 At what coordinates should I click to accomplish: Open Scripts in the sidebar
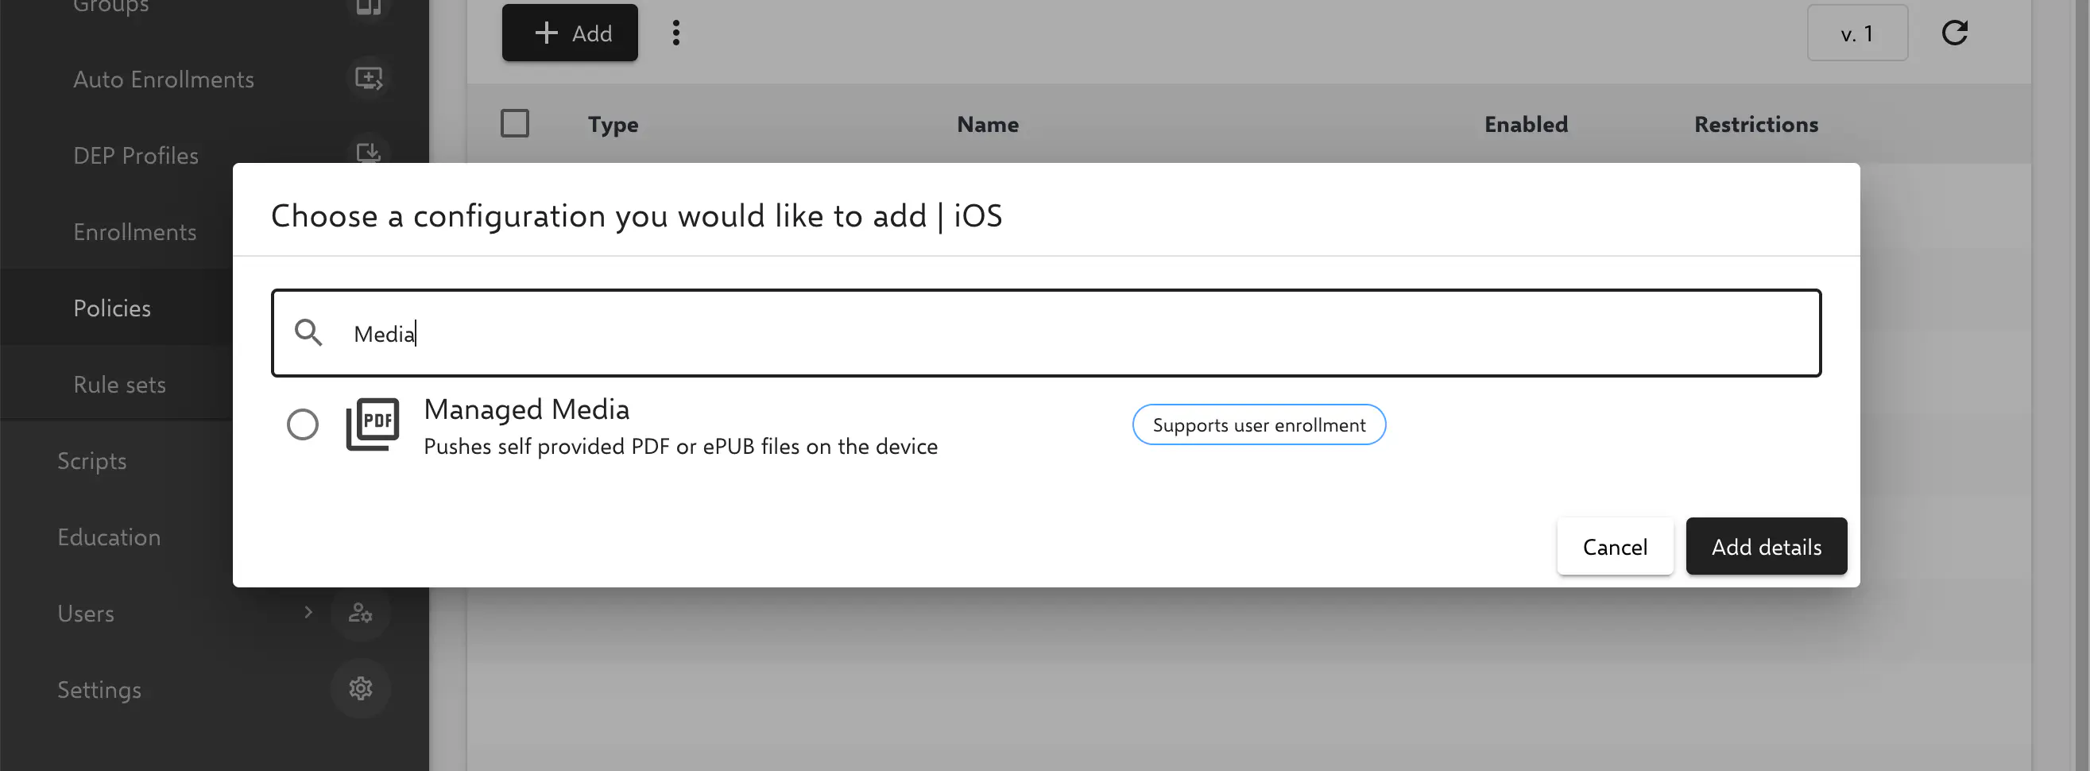point(91,461)
